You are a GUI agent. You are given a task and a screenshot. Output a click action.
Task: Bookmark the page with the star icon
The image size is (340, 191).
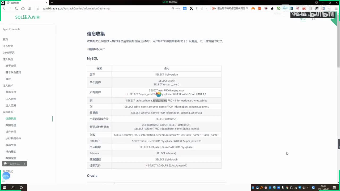click(x=38, y=8)
